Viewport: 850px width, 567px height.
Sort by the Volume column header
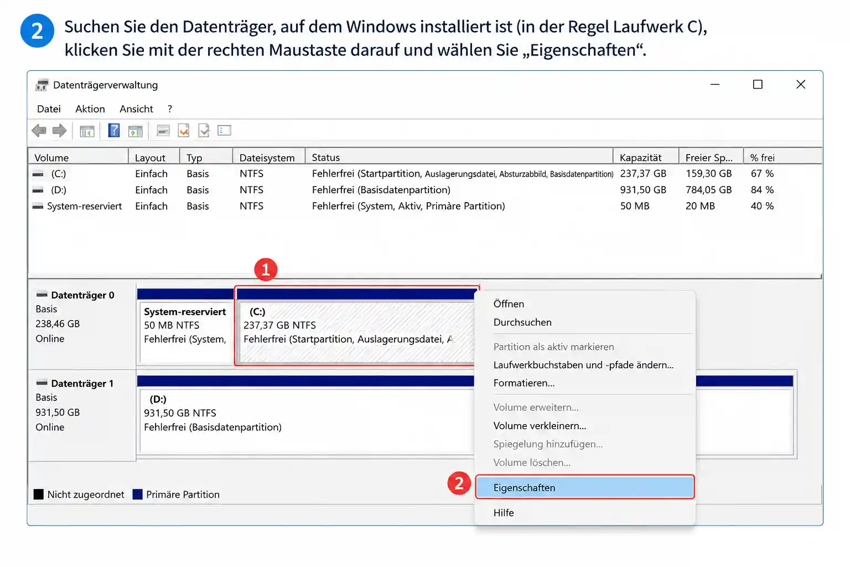pos(78,158)
